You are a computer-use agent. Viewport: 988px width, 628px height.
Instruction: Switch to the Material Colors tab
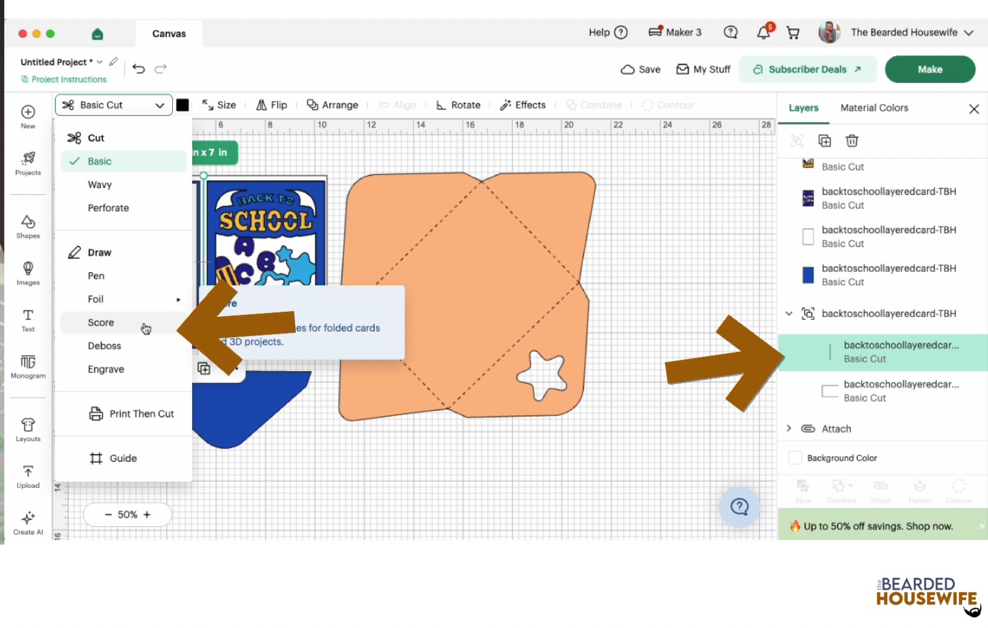click(874, 108)
